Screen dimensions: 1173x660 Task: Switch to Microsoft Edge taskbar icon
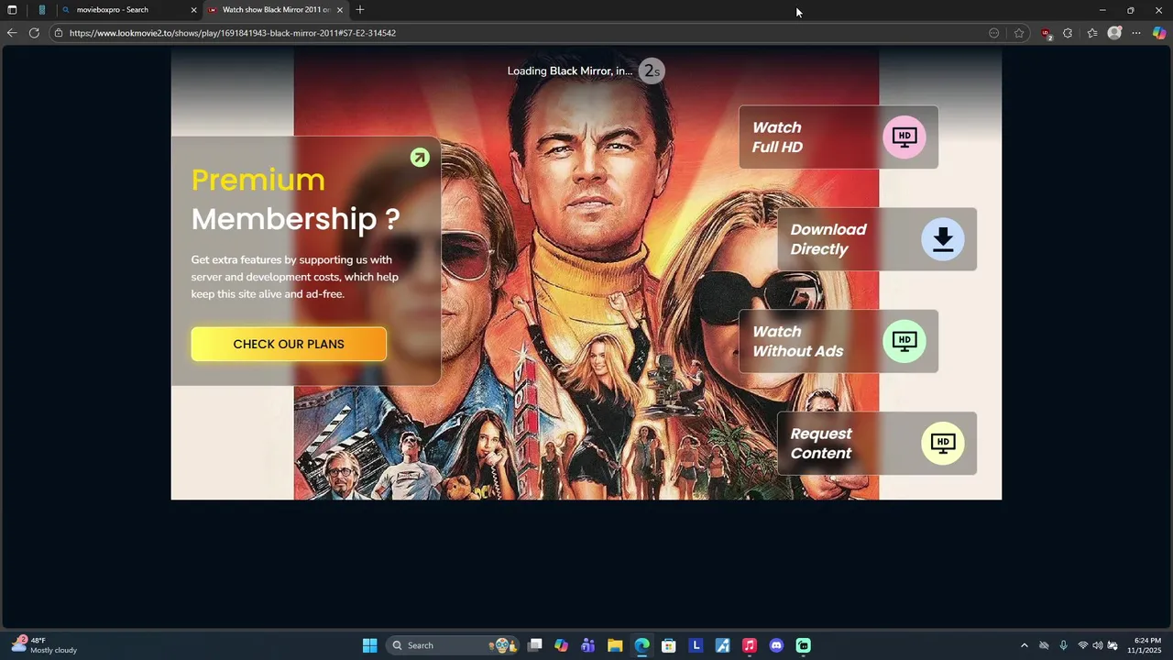point(641,645)
